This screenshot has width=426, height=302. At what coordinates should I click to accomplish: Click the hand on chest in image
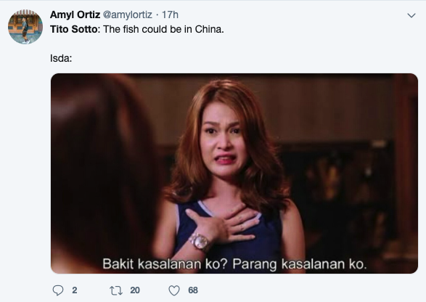[x=223, y=224]
